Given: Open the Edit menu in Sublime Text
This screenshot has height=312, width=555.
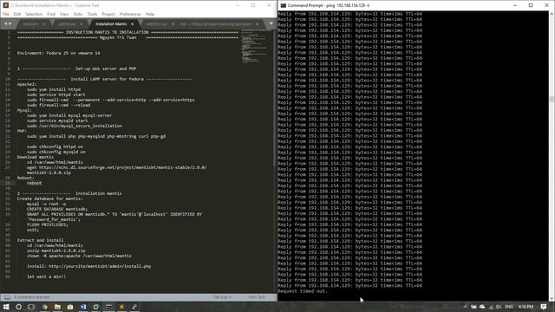Looking at the screenshot, I should (17, 14).
